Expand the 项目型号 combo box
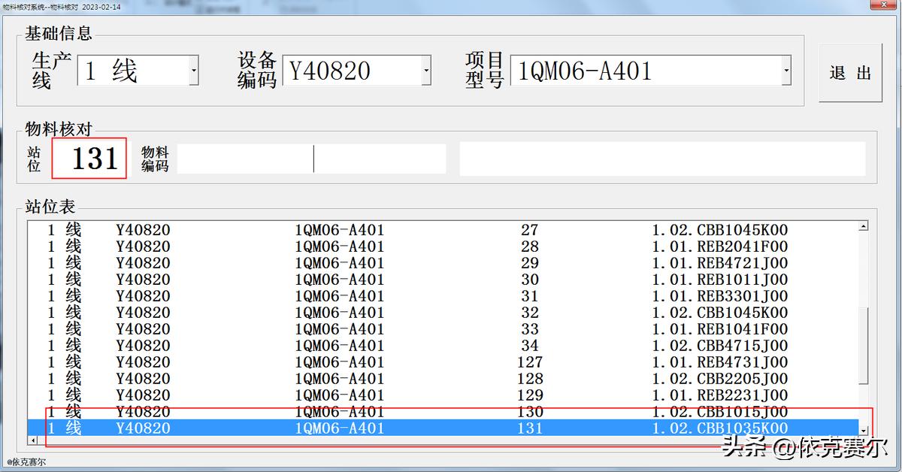 (788, 70)
